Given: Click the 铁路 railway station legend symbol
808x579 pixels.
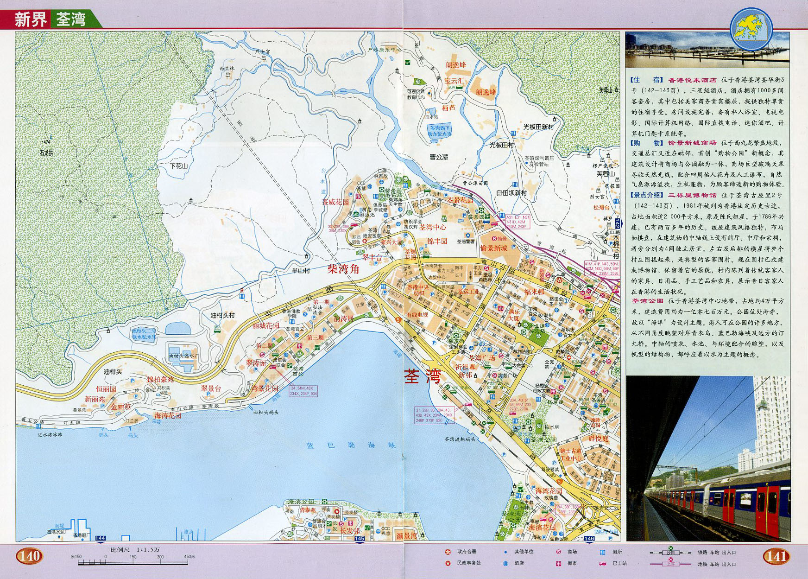Looking at the screenshot, I should [x=670, y=552].
